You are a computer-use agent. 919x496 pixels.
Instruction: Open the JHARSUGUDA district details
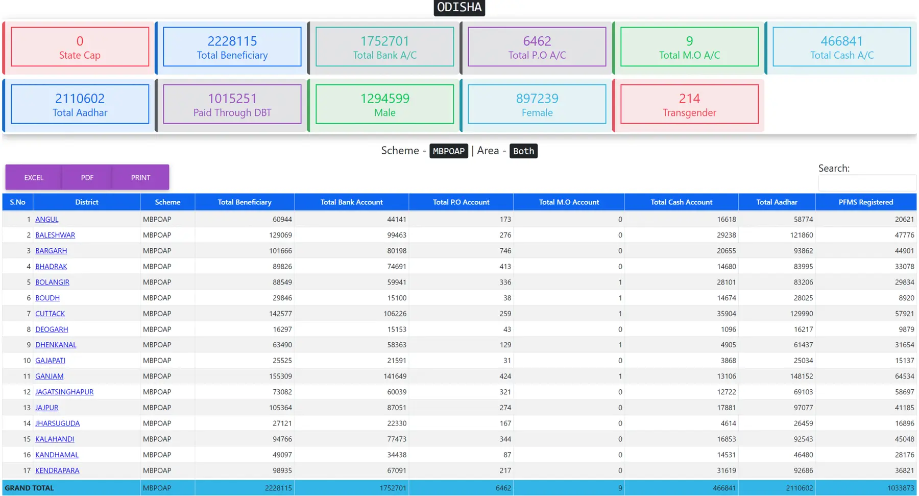(57, 423)
